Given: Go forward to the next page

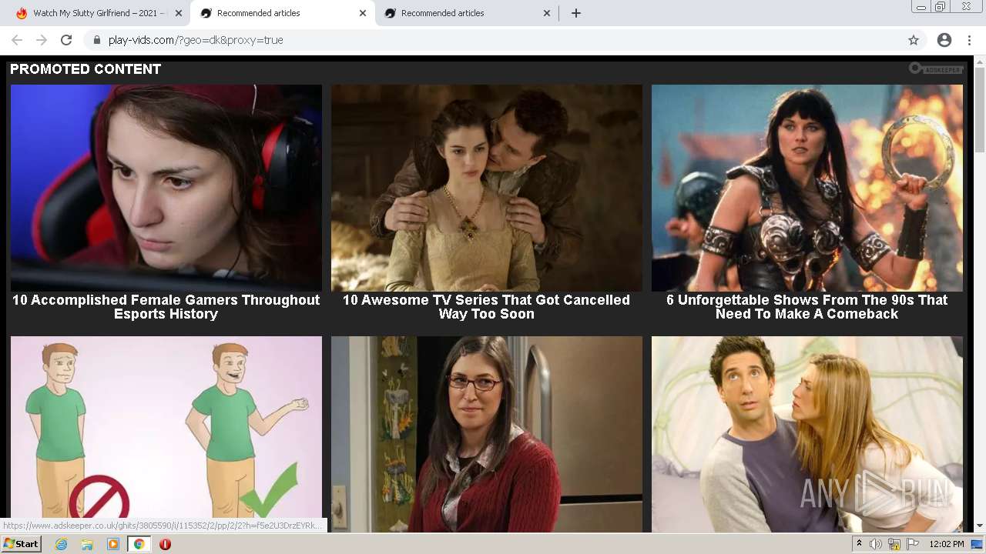Looking at the screenshot, I should (42, 40).
